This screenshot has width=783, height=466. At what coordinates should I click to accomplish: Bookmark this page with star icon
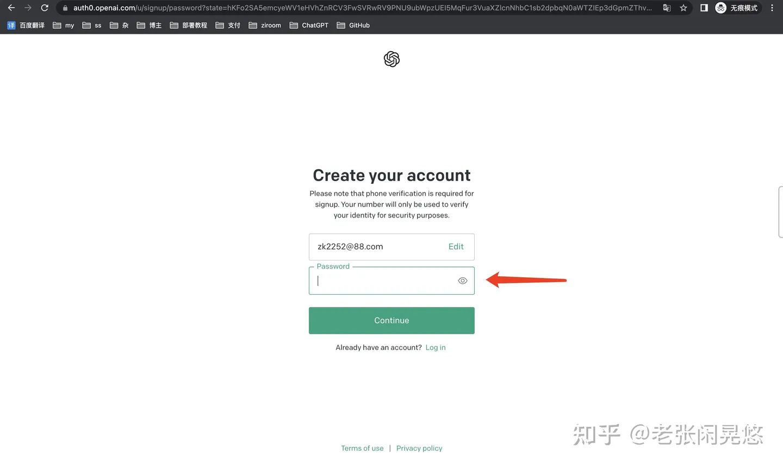click(x=683, y=8)
